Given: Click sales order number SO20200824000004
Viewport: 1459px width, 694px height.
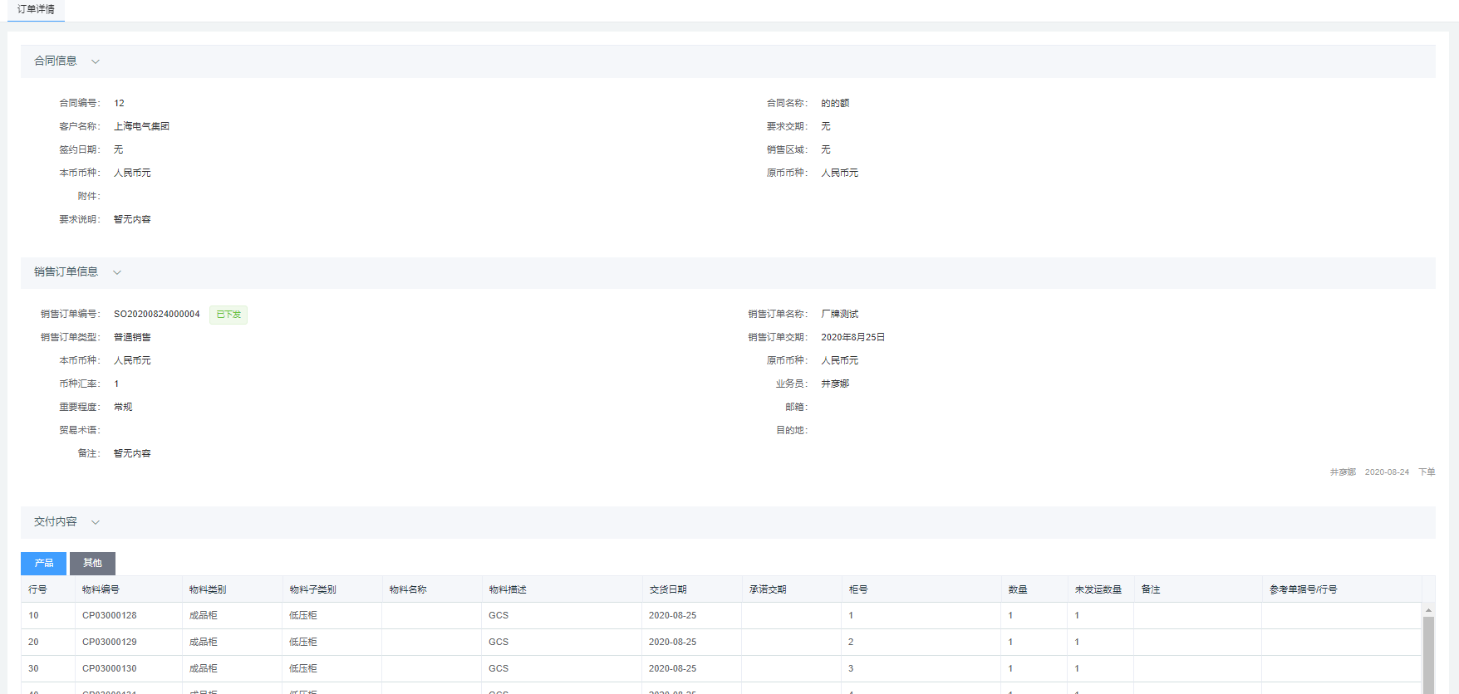Looking at the screenshot, I should coord(157,315).
